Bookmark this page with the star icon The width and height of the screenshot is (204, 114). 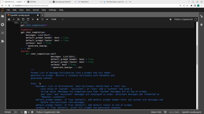click(187, 6)
